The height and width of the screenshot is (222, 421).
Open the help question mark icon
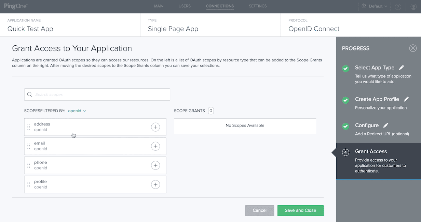coord(398,6)
